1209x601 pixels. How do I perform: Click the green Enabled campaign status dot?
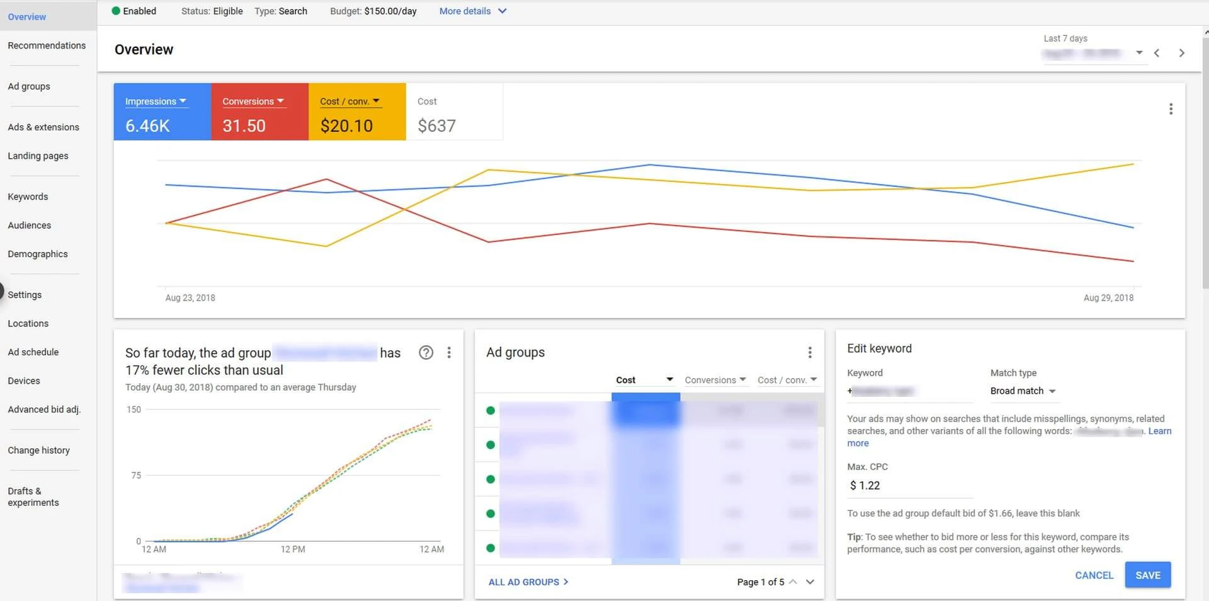[x=115, y=11]
